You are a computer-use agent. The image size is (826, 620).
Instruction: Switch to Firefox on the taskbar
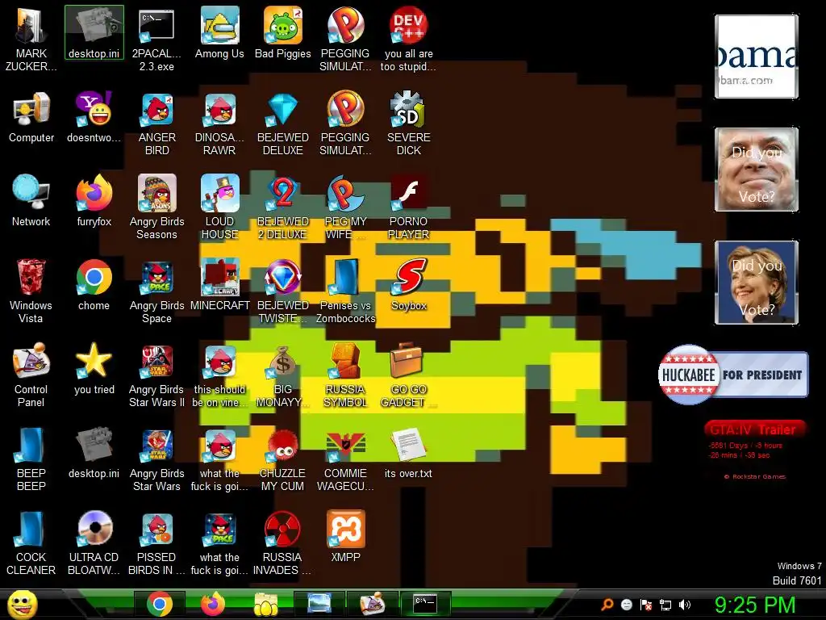213,604
